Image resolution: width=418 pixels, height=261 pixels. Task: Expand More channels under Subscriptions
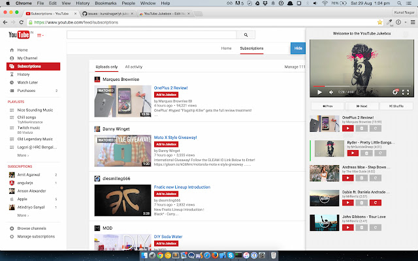[23, 215]
